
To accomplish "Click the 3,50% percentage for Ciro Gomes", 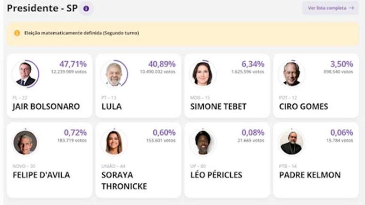I will coord(342,64).
